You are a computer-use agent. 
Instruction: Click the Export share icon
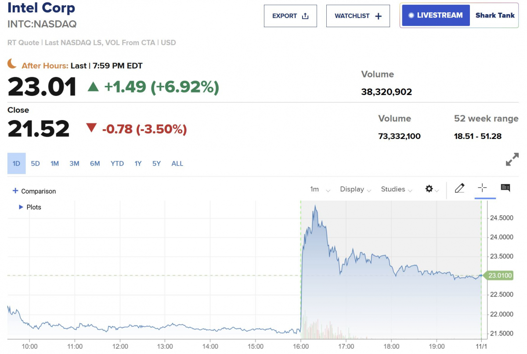point(305,16)
